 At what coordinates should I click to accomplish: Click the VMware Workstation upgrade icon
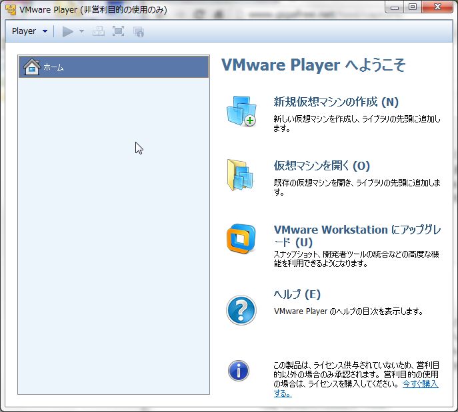241,239
